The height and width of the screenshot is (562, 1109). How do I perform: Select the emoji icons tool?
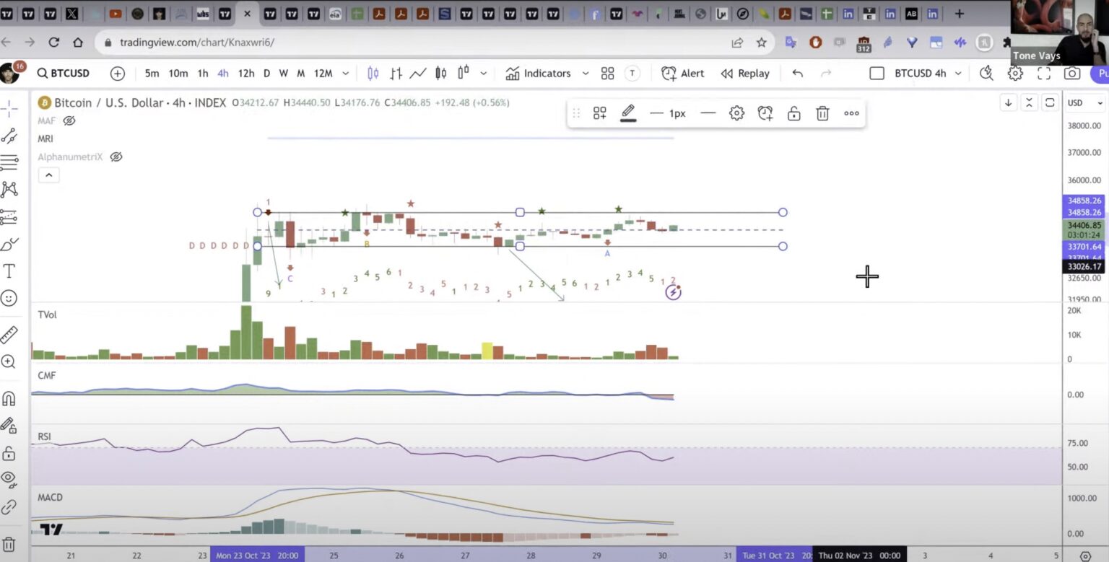click(9, 298)
